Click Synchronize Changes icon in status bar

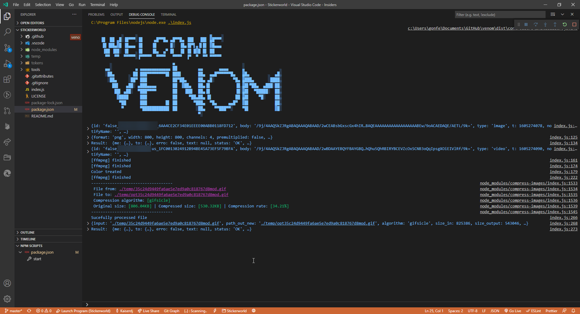click(29, 311)
